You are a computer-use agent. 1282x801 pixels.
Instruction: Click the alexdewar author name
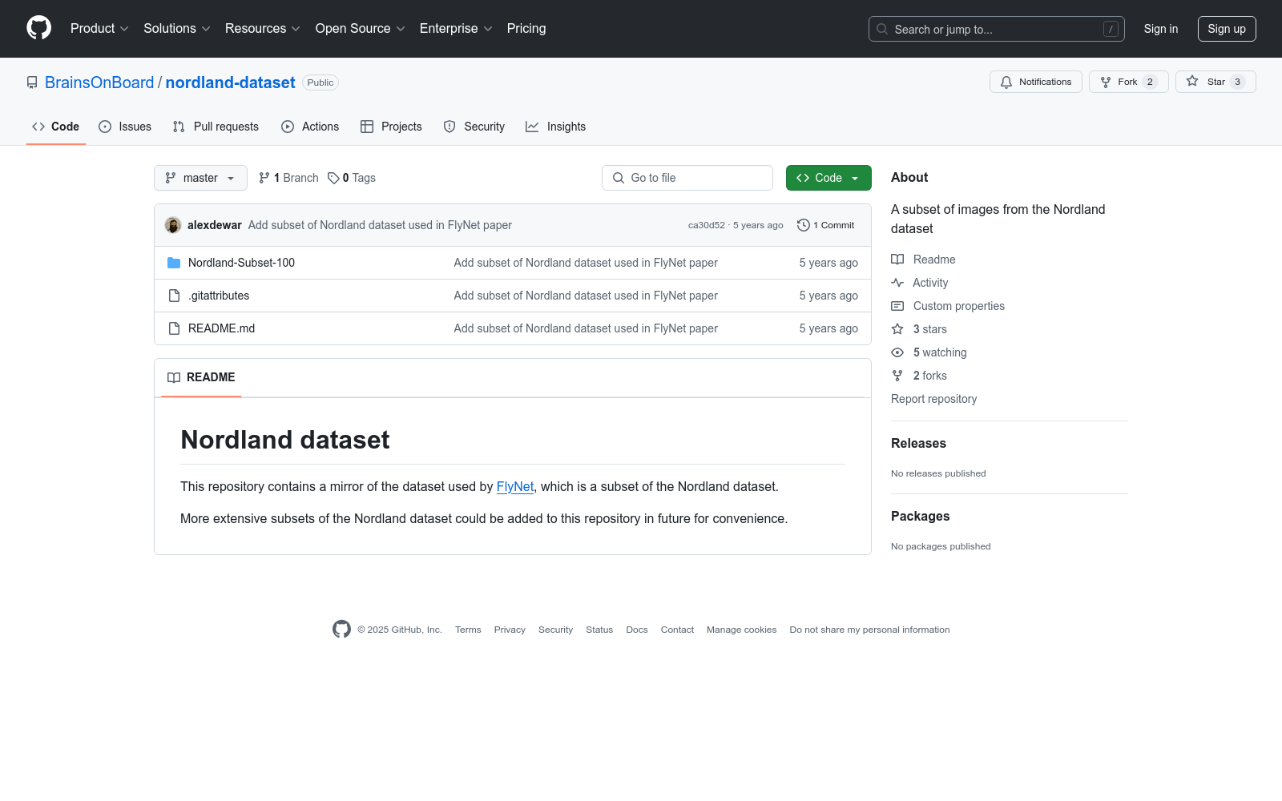[215, 225]
